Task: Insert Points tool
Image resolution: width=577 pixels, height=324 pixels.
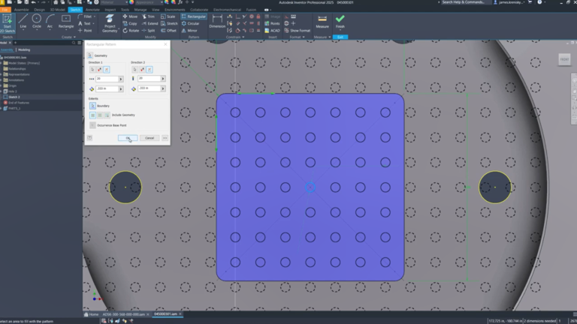Action: (x=272, y=23)
